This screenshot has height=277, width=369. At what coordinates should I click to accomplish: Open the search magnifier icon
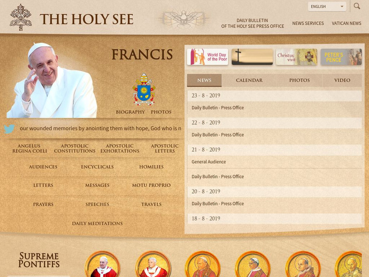(x=357, y=6)
